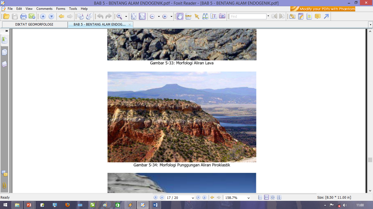Click the yellow Previous View arrow in toolbar
Image resolution: width=373 pixels, height=209 pixels.
(x=61, y=16)
